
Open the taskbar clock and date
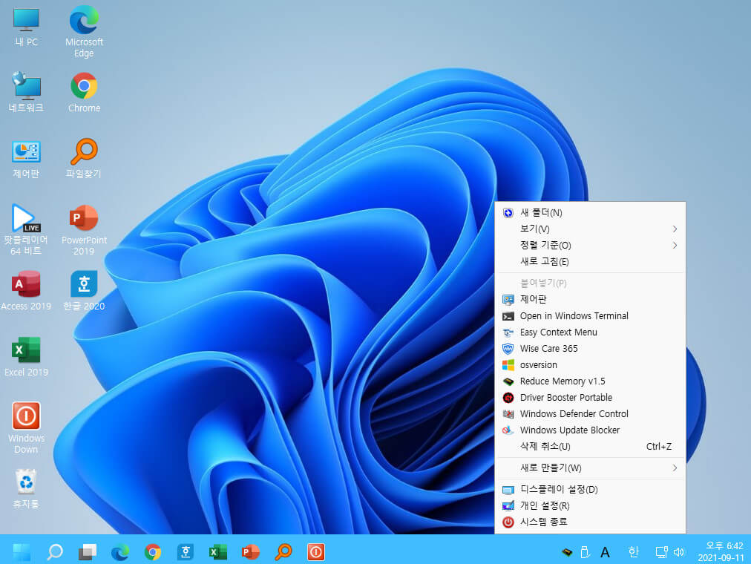tap(721, 551)
